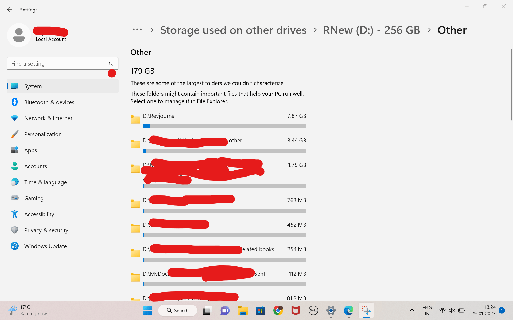Select the Personalization brush icon
The image size is (513, 320).
pos(15,134)
